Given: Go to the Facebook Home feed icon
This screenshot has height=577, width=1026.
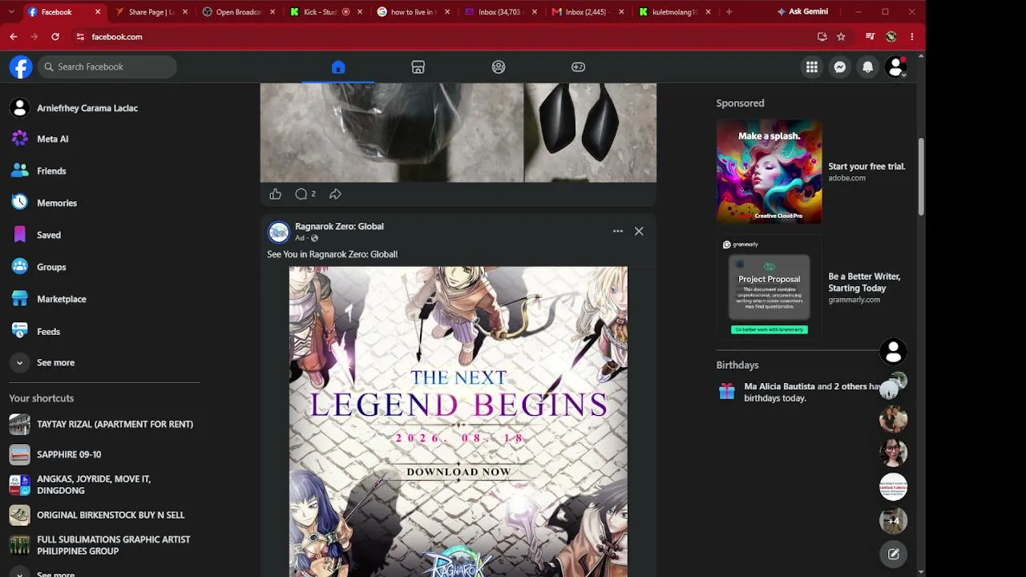Looking at the screenshot, I should pos(338,67).
